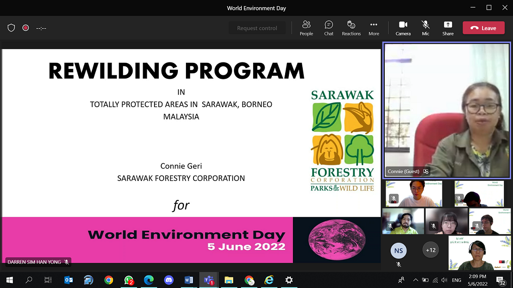Select Connie (Guest) video tile
Screen dimensions: 513x288
[x=447, y=110]
